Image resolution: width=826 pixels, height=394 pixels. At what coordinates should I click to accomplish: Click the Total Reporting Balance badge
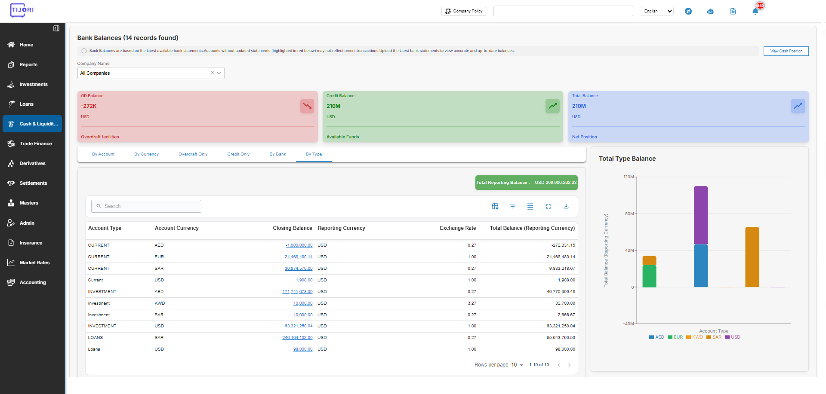click(526, 183)
